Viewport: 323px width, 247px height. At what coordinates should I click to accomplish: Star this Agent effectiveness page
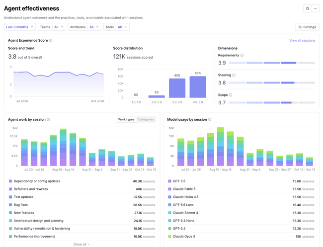pyautogui.click(x=307, y=8)
